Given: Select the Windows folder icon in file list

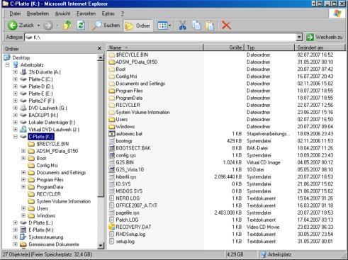Looking at the screenshot, I should click(x=111, y=127).
